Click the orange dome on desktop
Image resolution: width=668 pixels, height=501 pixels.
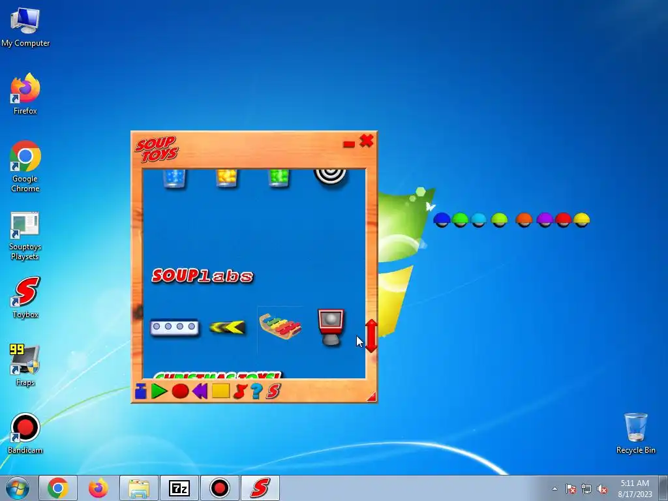pyautogui.click(x=524, y=220)
